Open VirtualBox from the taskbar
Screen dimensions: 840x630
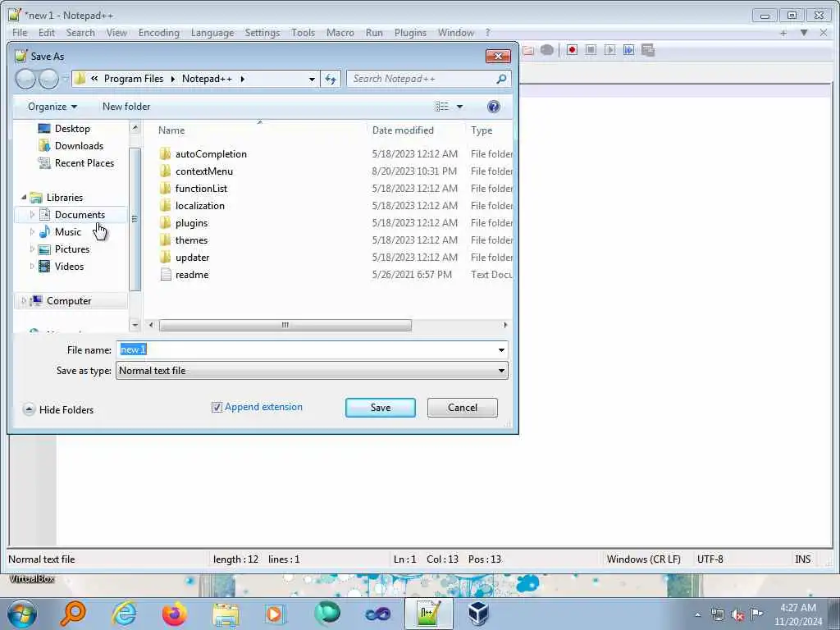(478, 614)
